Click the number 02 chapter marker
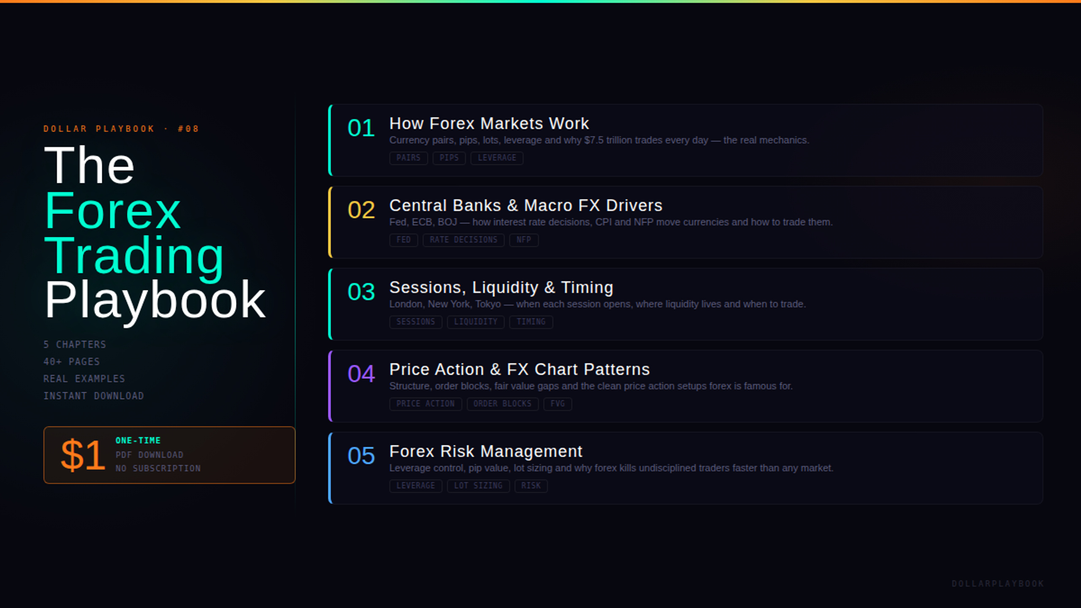1081x608 pixels. point(361,210)
